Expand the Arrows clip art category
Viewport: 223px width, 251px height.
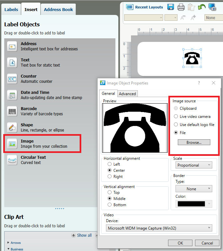click(8, 243)
